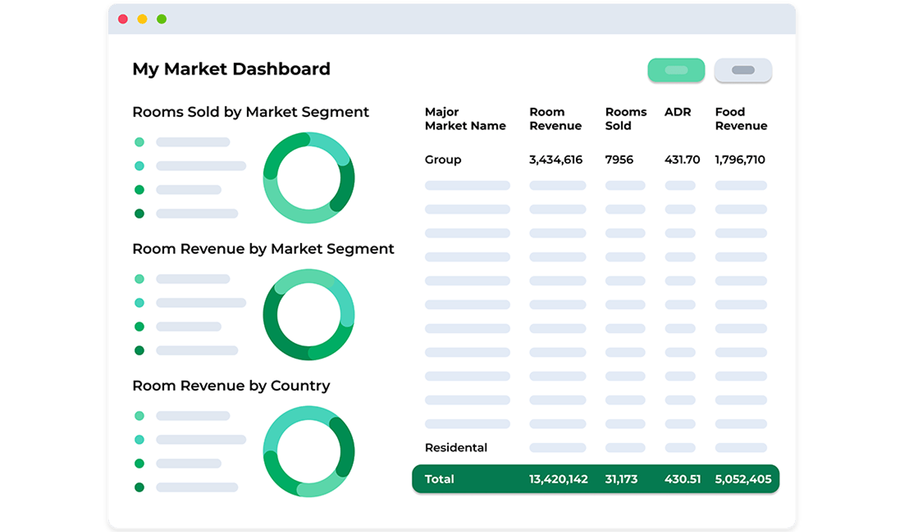This screenshot has height=532, width=909.
Task: Click darkest legend dot under Rooms Sold by Market Segment
Action: click(139, 213)
